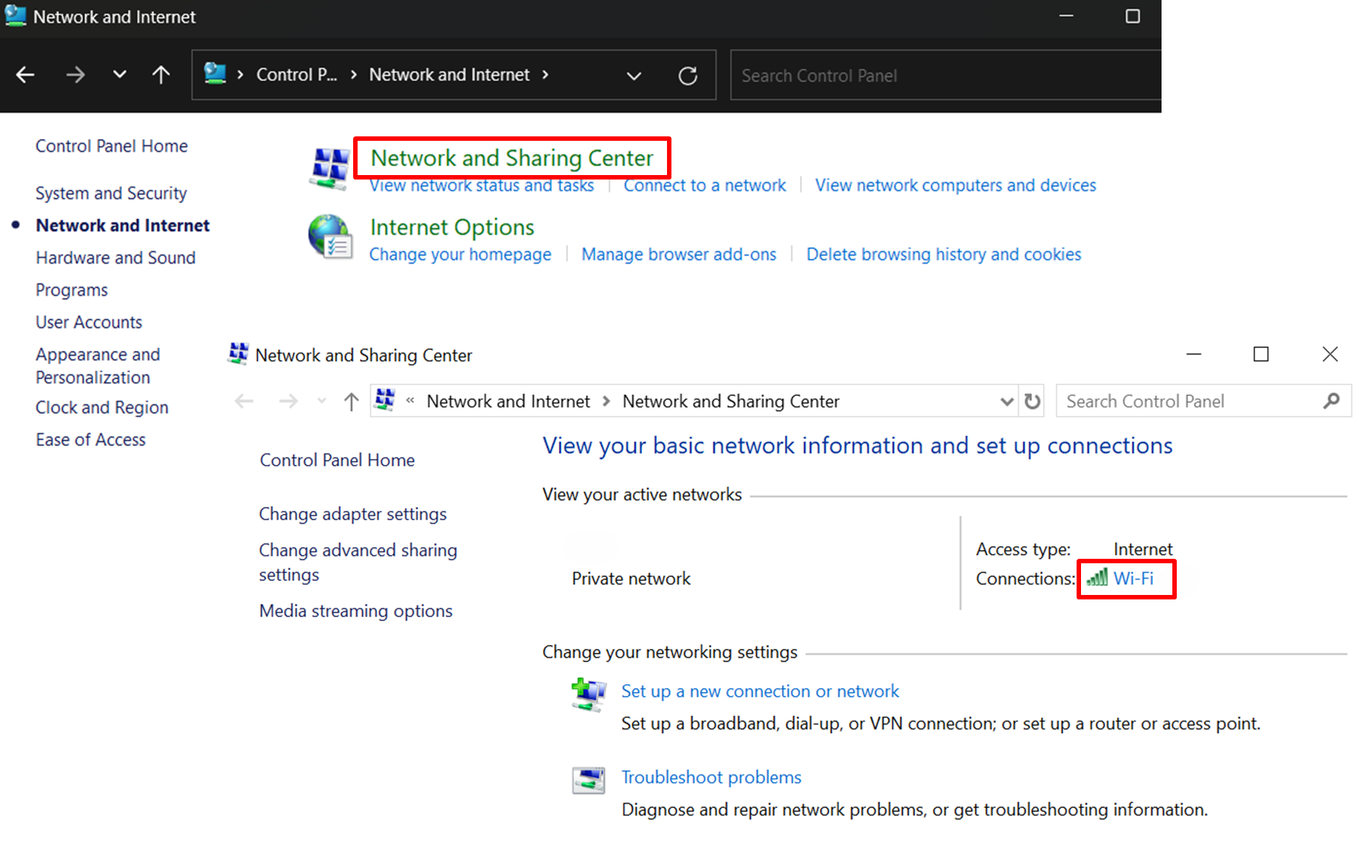
Task: Click magnifier search icon in Sharing Center
Action: (1331, 401)
